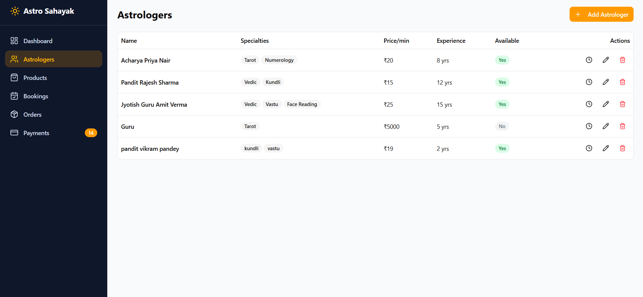Viewport: 643px width, 297px height.
Task: Toggle Yes availability badge for Acharya Priya Nair
Action: click(x=502, y=60)
